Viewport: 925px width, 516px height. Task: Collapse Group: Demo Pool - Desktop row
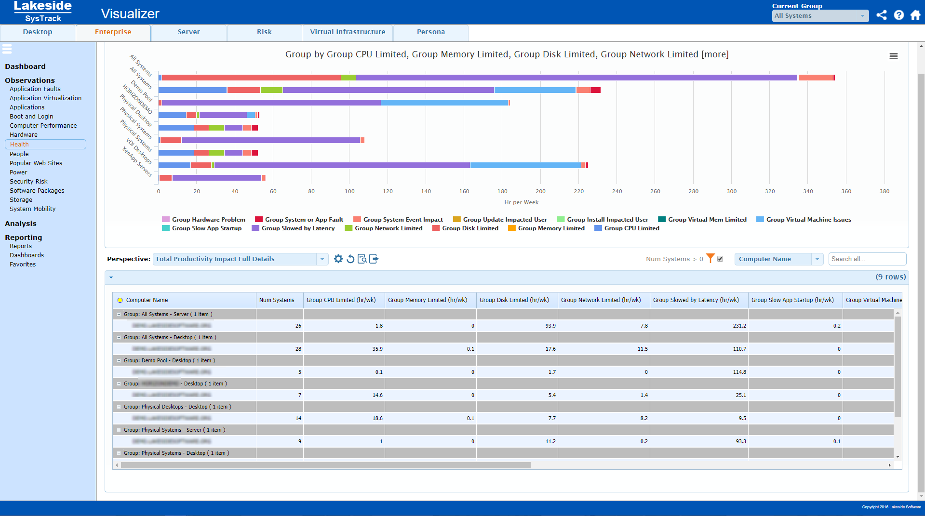[119, 360]
